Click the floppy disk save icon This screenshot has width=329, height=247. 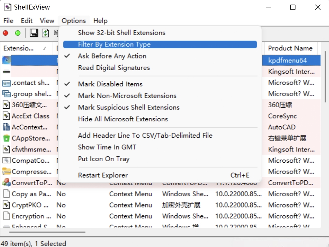pos(34,33)
